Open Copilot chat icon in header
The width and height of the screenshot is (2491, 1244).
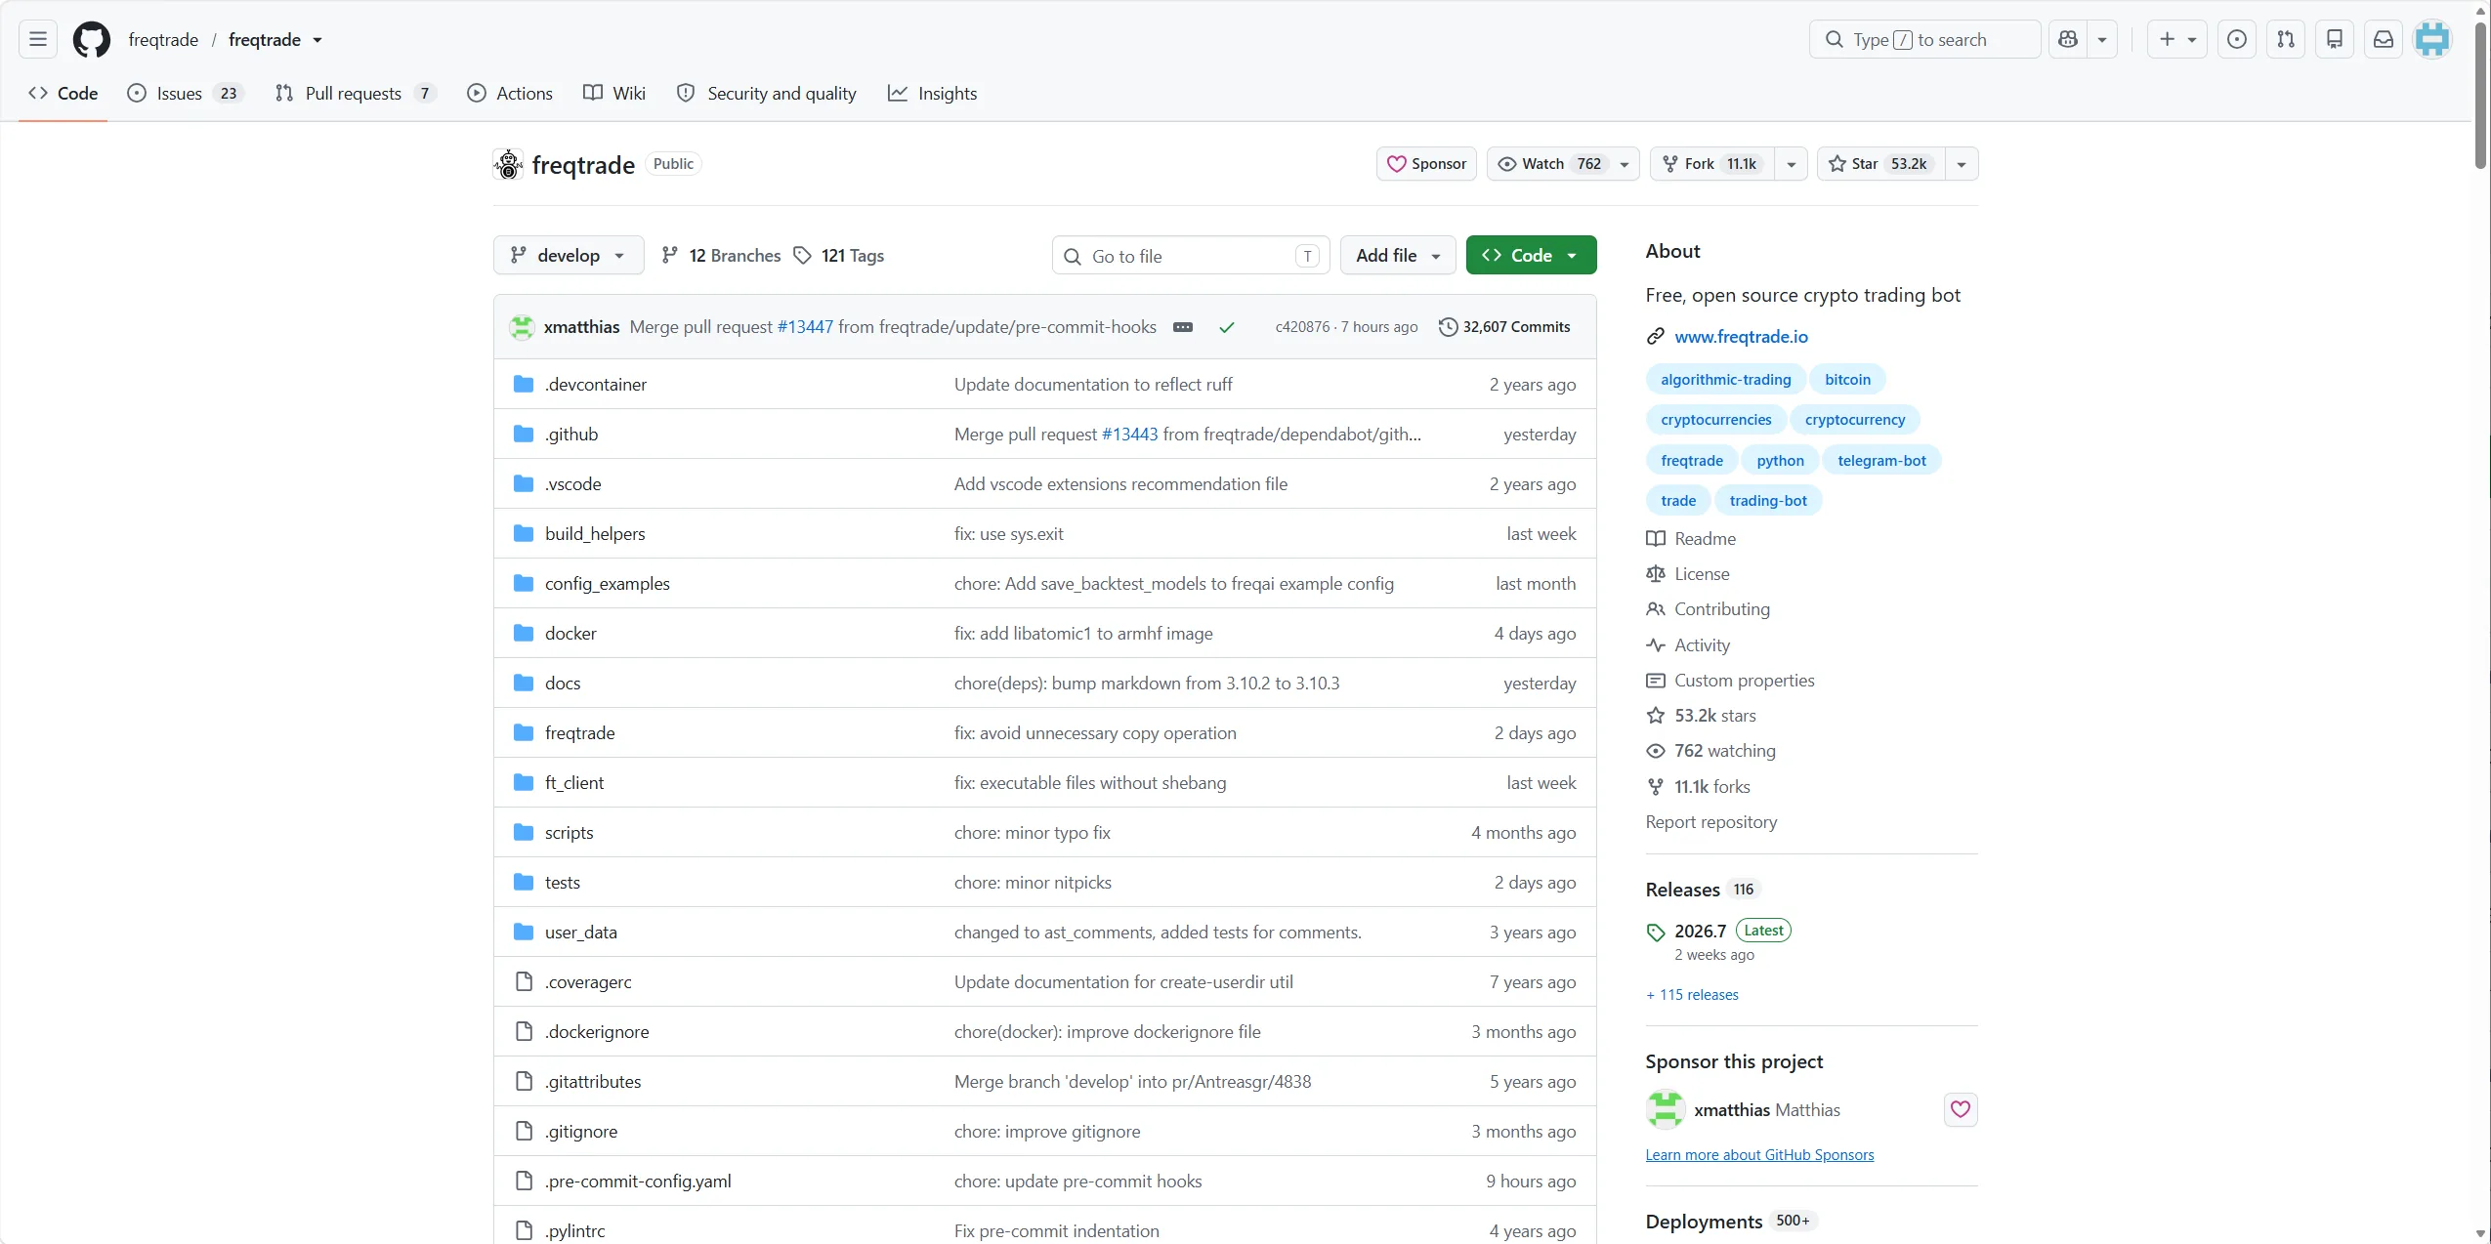coord(2068,39)
